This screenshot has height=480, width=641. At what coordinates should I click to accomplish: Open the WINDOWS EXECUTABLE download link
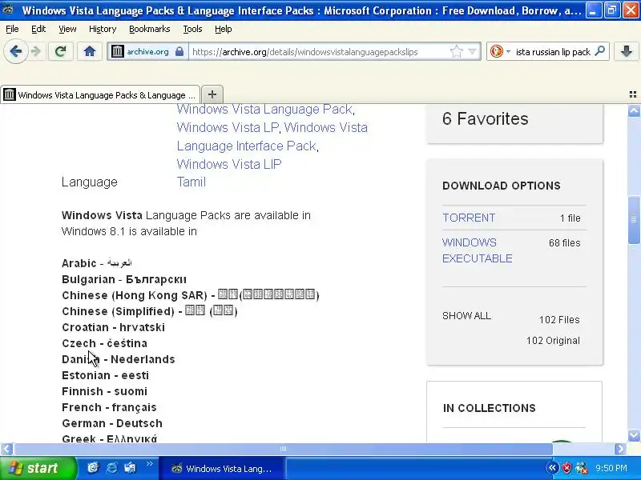(477, 250)
